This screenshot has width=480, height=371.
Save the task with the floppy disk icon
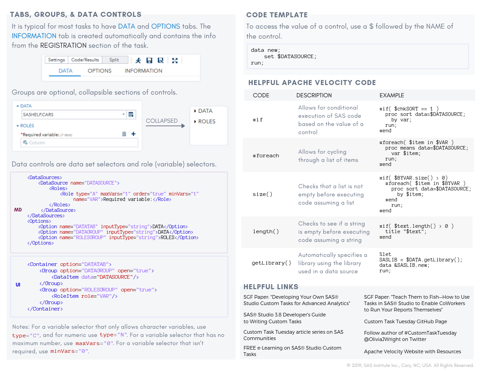tap(150, 60)
